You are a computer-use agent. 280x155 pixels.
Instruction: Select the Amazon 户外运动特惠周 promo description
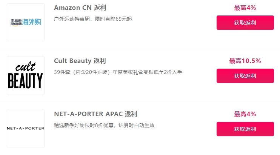[93, 19]
